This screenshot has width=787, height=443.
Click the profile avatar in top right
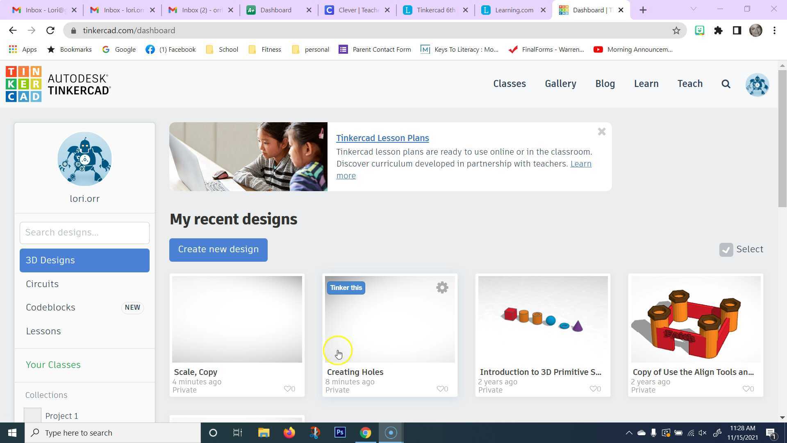tap(757, 84)
